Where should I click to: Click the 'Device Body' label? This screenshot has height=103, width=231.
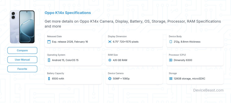pos(175,36)
